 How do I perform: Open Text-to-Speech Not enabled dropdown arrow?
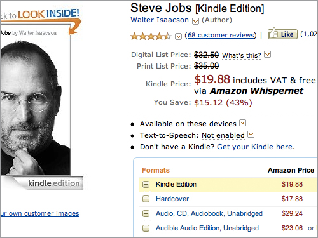click(x=251, y=134)
